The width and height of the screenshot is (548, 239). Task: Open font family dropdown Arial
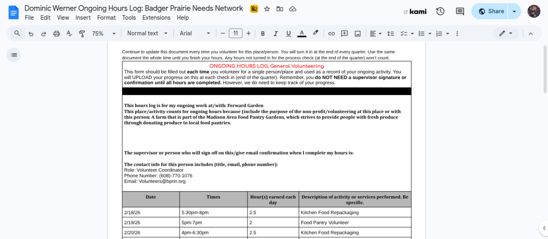pos(195,33)
